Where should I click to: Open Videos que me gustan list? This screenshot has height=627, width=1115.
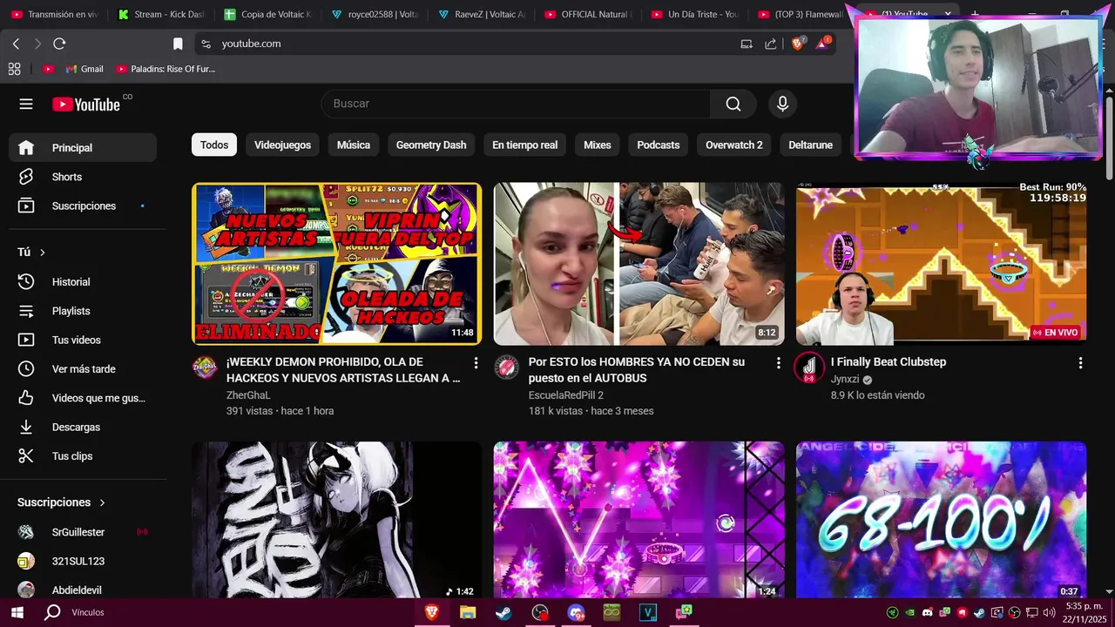tap(83, 398)
